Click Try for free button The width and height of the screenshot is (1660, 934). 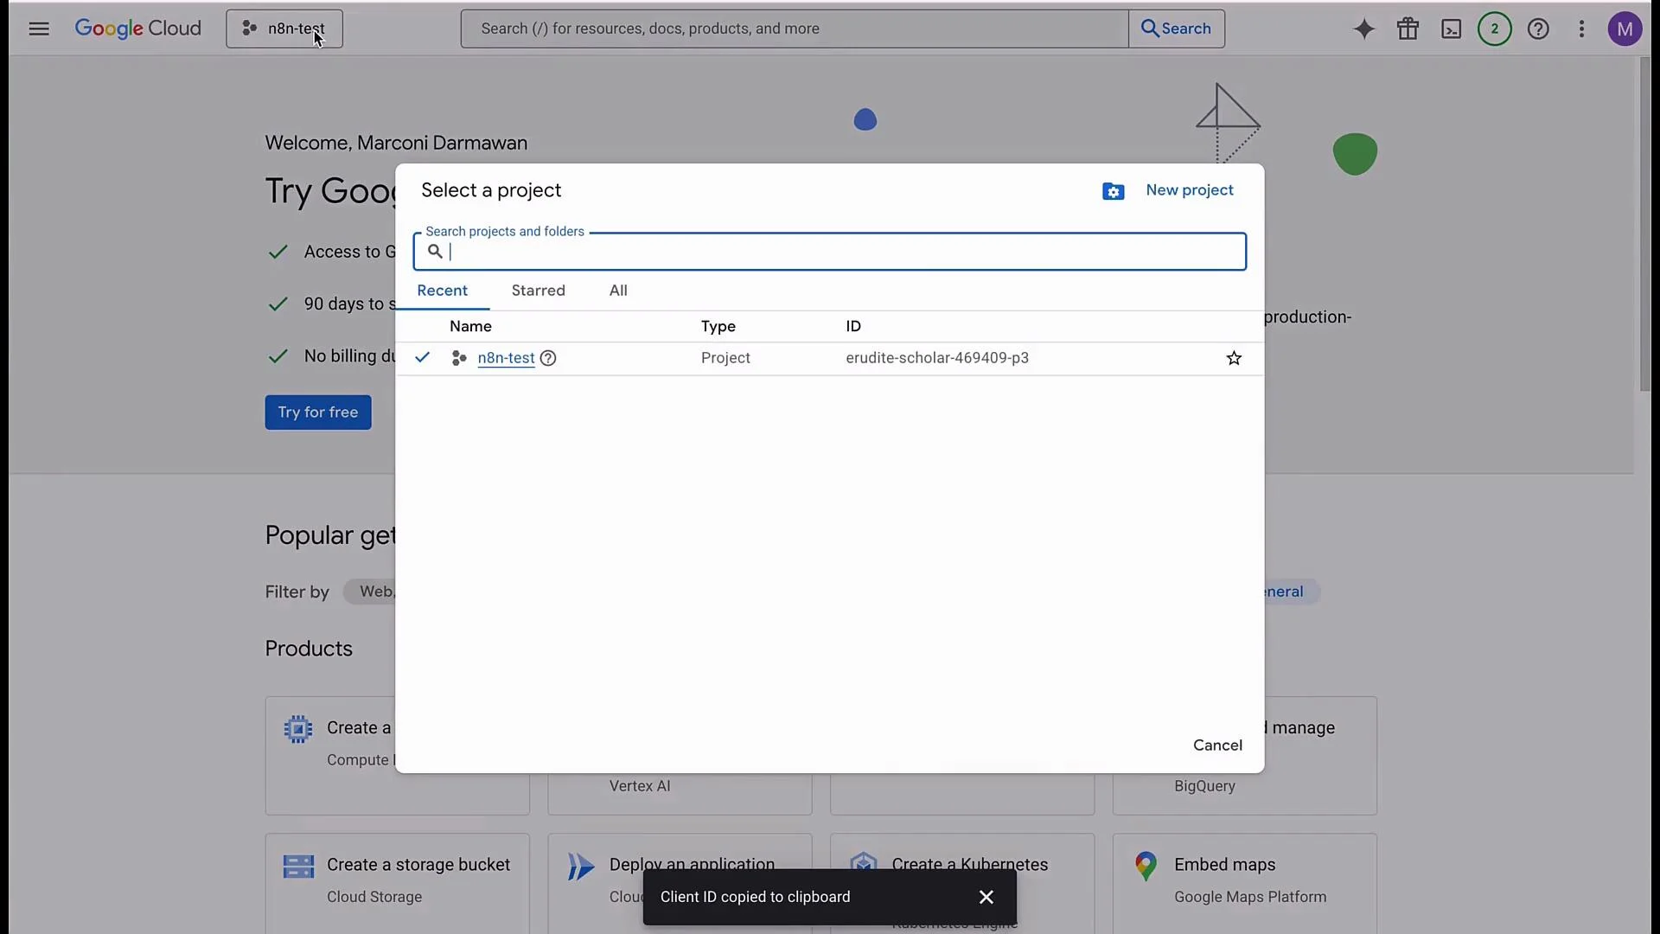pyautogui.click(x=318, y=413)
